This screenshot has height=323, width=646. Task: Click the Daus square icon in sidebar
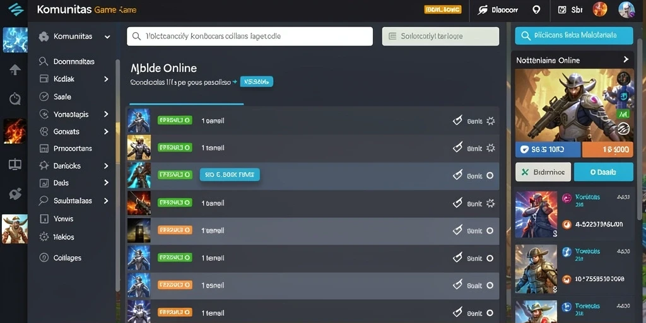point(44,182)
